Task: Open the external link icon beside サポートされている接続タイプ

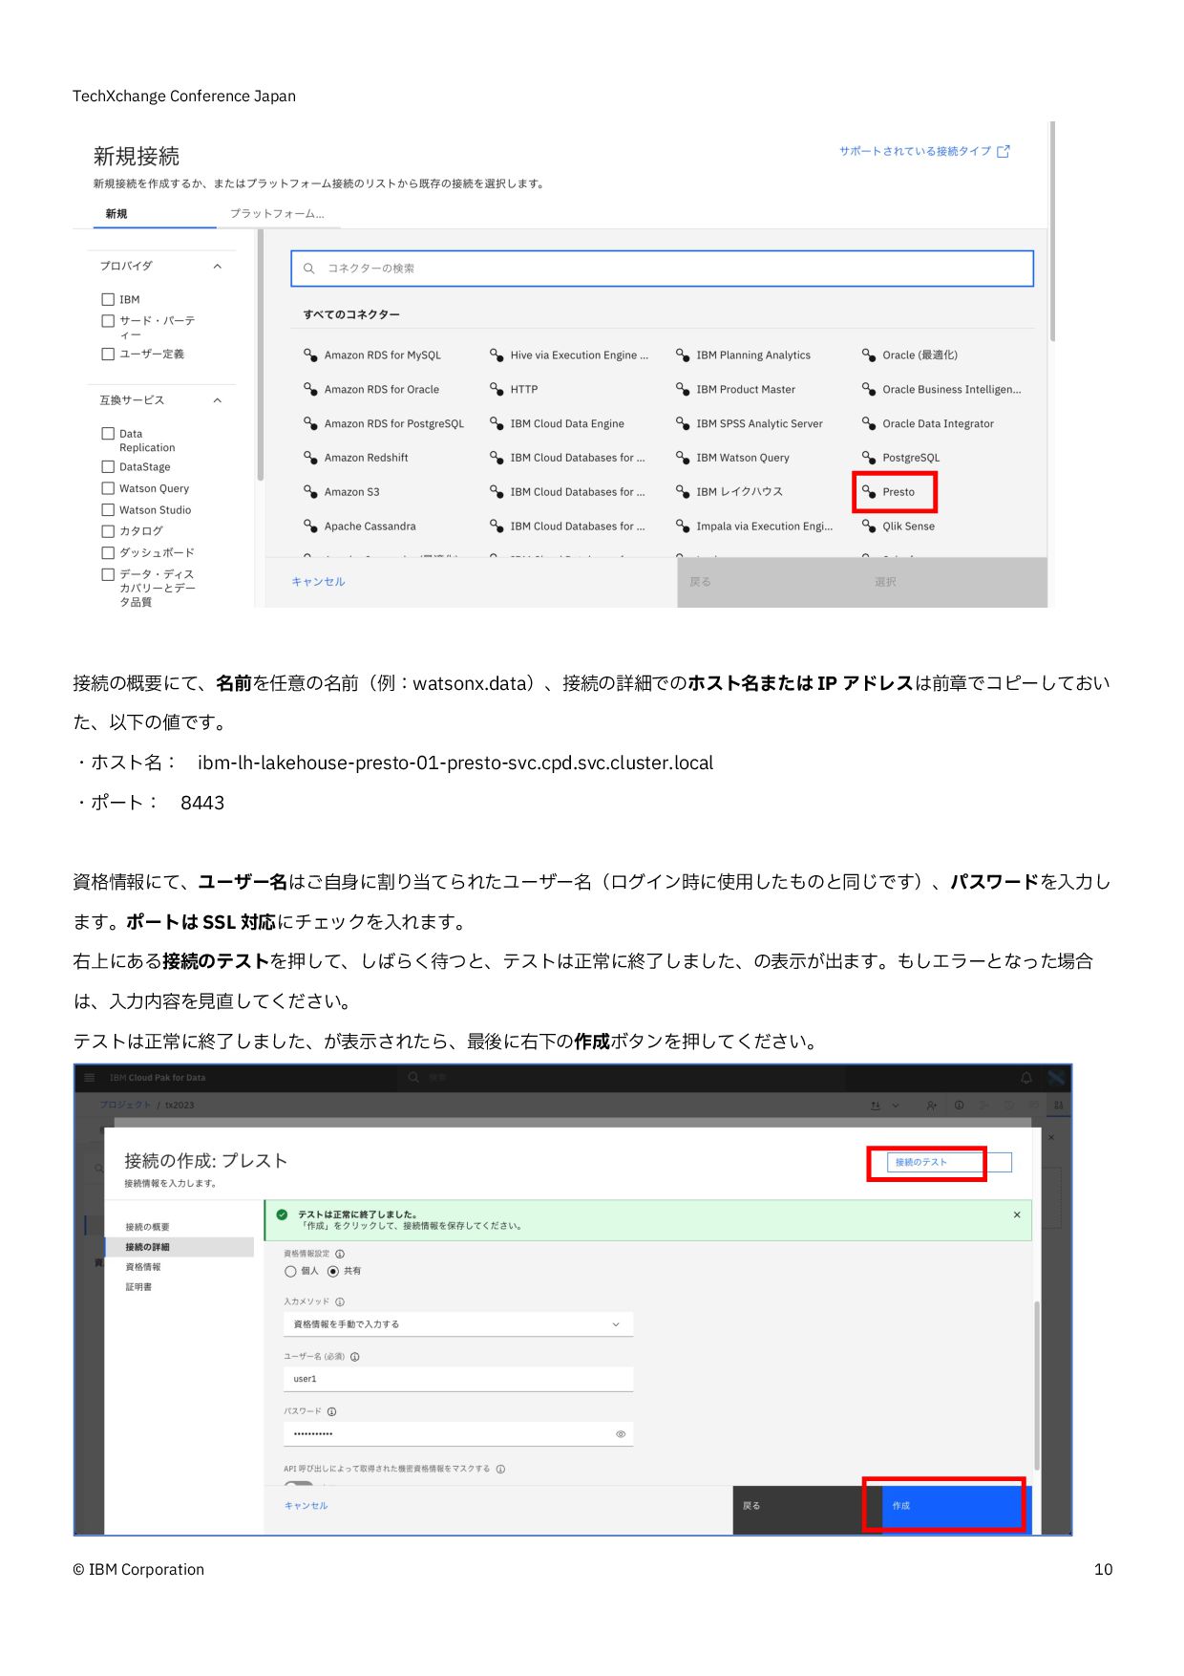Action: pos(1003,151)
